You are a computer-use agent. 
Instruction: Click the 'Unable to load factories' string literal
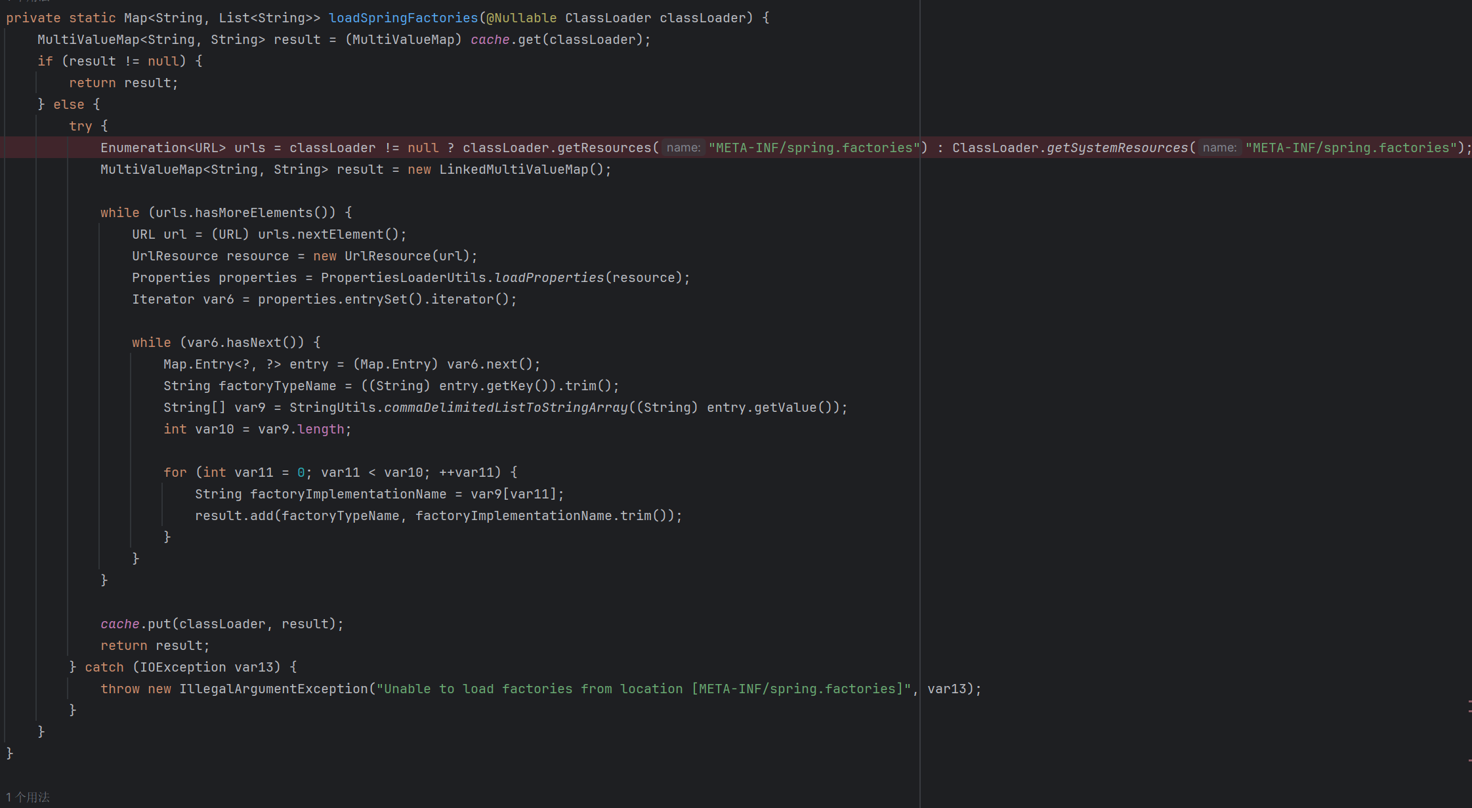pos(643,689)
